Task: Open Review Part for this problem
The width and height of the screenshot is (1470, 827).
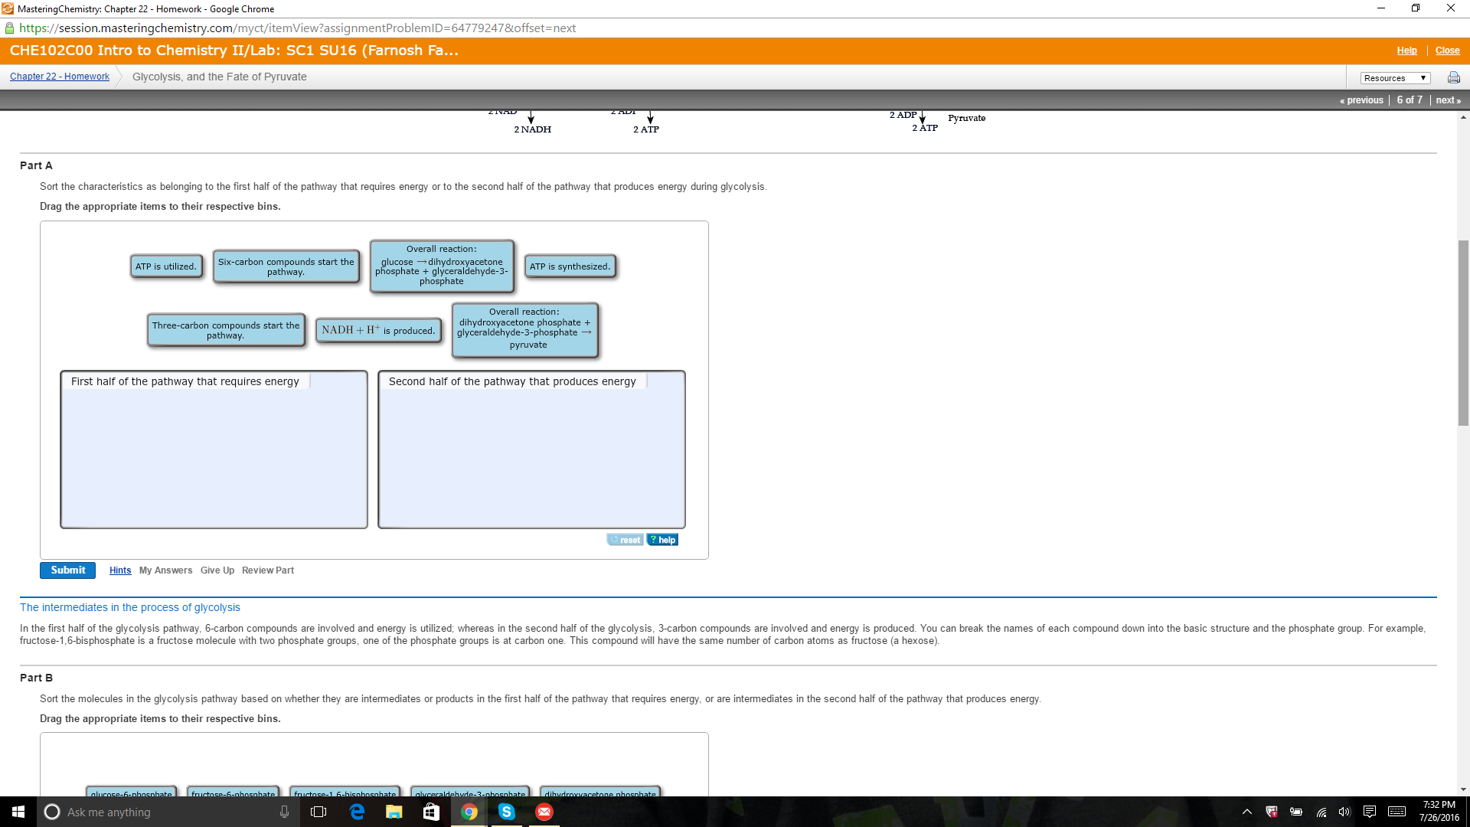Action: pos(267,570)
